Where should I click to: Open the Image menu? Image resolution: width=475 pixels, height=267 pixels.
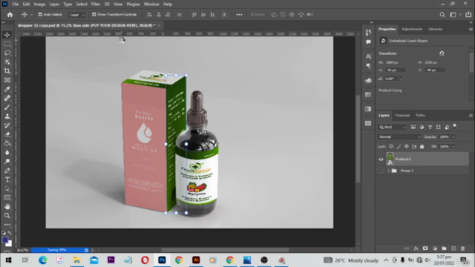pos(39,4)
